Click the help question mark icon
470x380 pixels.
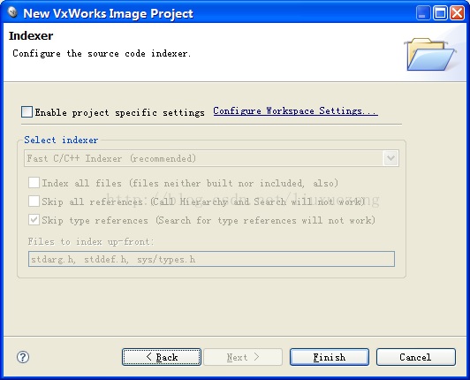(23, 357)
